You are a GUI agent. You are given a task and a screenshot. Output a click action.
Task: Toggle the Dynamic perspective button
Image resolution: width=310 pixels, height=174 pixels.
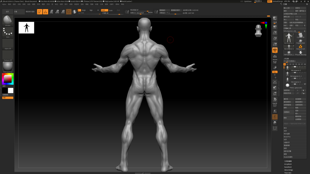pos(275,50)
